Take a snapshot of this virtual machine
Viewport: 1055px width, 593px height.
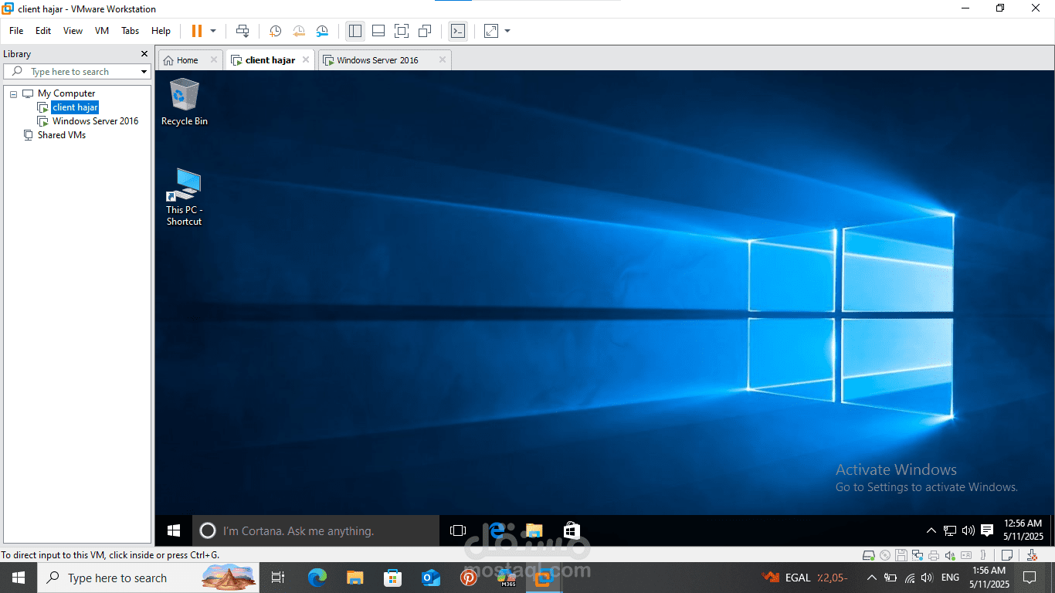(275, 31)
